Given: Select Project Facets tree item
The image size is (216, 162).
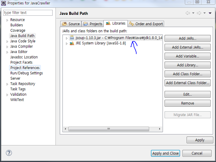Looking at the screenshot, I should (21, 62).
